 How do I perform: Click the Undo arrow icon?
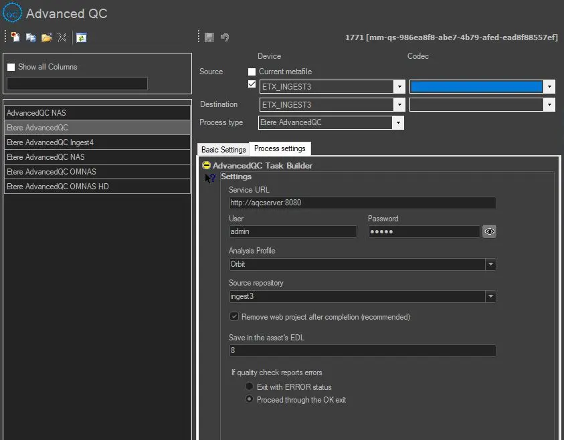pos(225,37)
